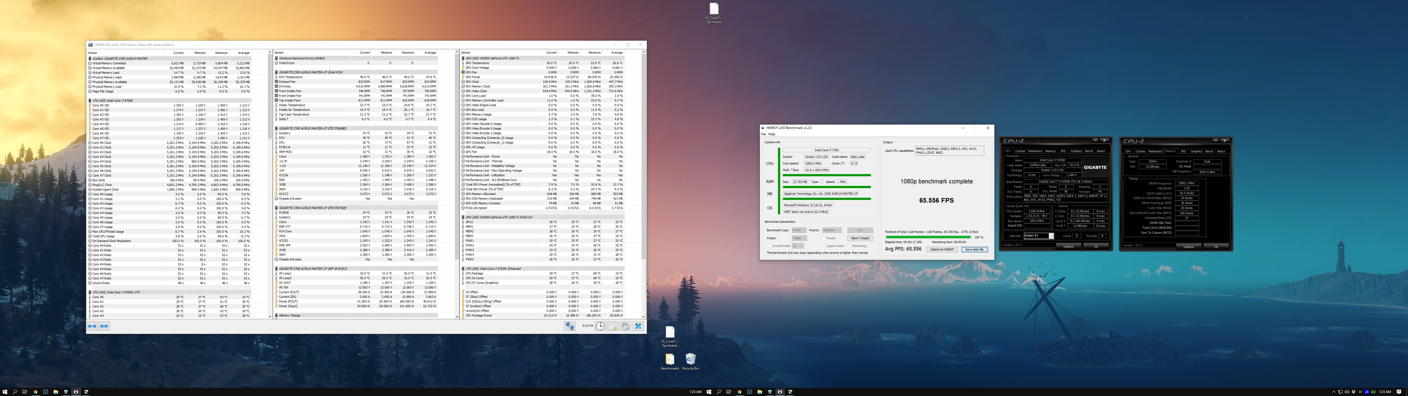
Task: Click the collapse-columns arrows icon in HWiNFO
Action: tap(104, 326)
